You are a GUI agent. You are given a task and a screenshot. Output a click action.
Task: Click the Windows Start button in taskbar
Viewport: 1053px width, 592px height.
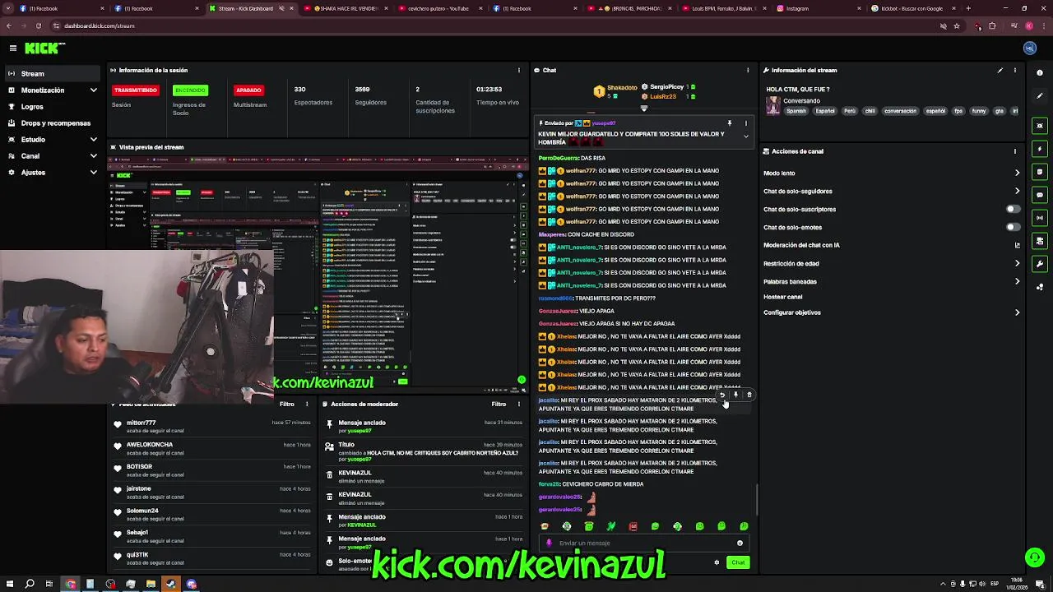point(10,584)
